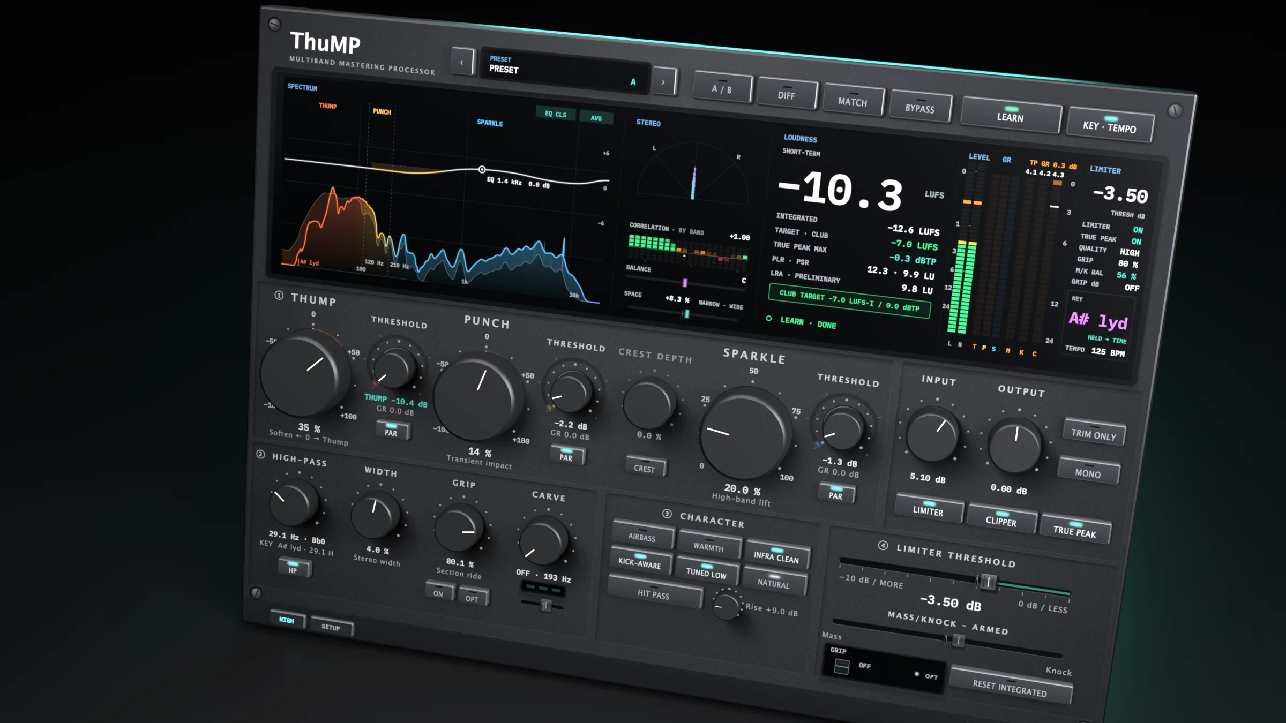Open KEY · TEMPO panel

point(1110,126)
